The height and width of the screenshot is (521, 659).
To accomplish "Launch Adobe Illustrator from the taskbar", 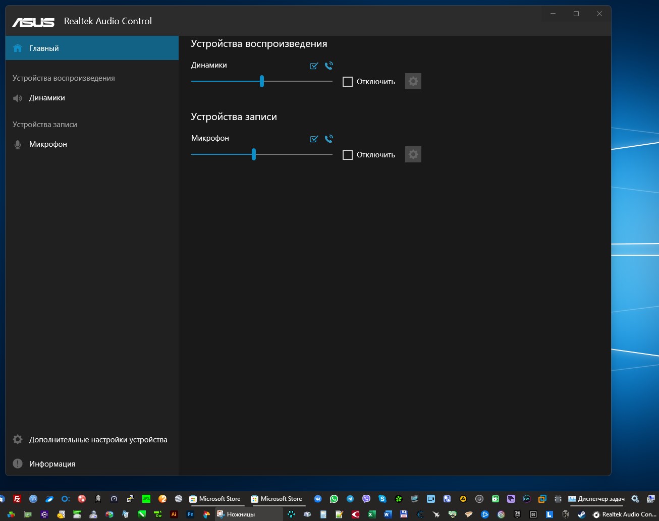I will click(x=174, y=514).
